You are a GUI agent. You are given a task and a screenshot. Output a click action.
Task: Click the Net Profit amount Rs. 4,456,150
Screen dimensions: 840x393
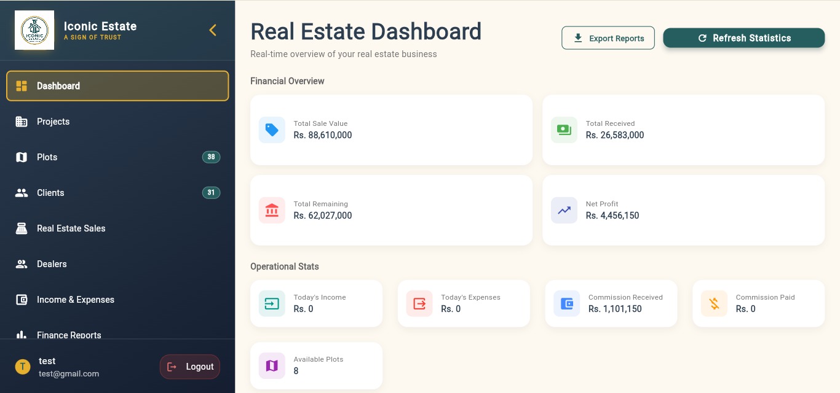[612, 216]
